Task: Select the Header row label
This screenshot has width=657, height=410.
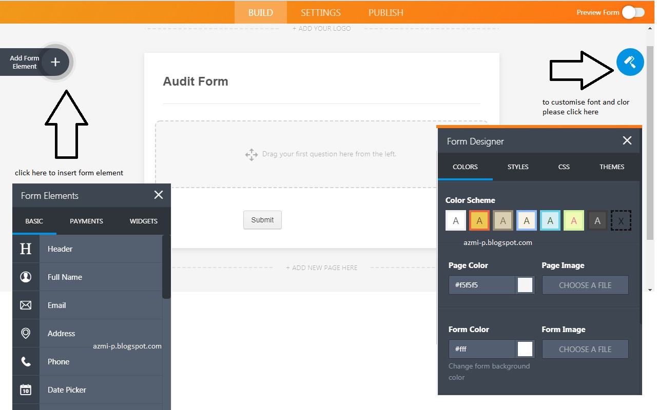Action: click(60, 249)
